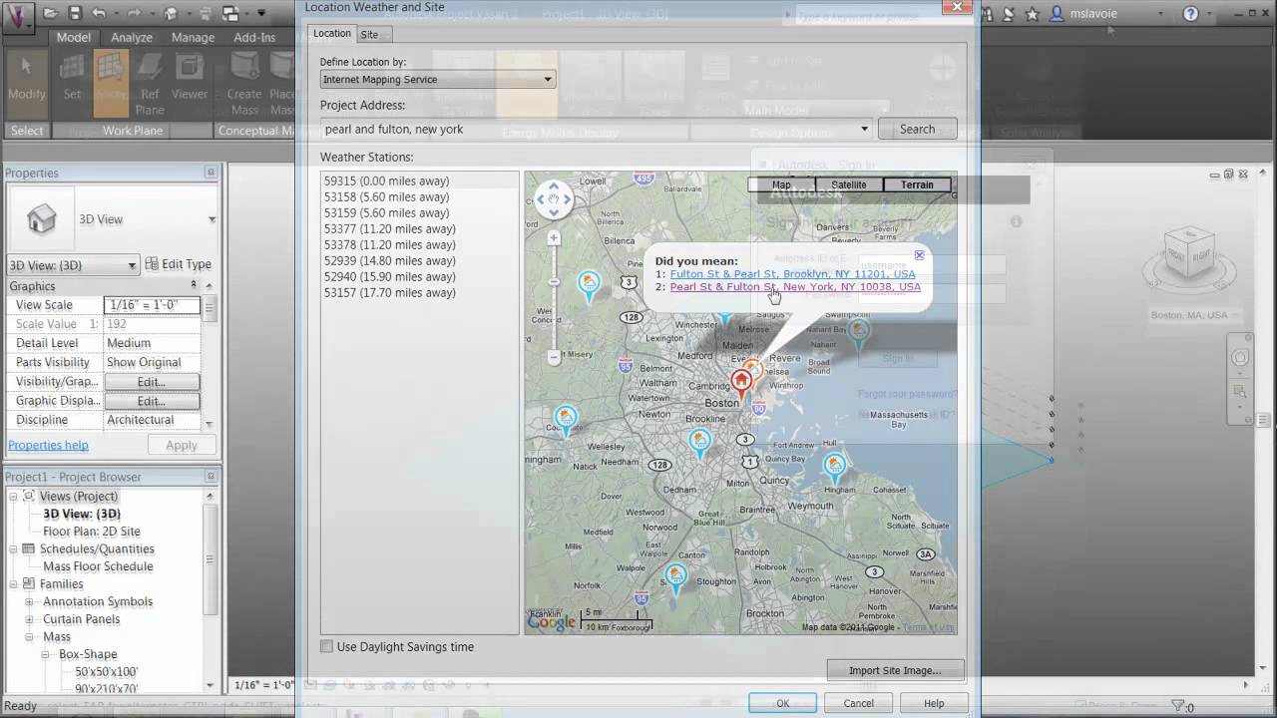Select the Ref Plane tool

coord(150,84)
